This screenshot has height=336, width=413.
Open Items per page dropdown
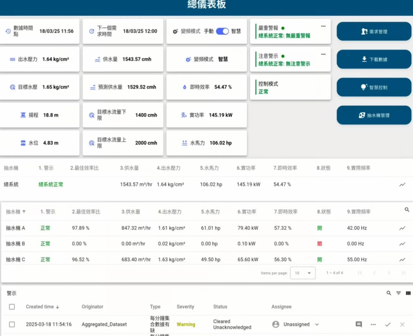(303, 273)
